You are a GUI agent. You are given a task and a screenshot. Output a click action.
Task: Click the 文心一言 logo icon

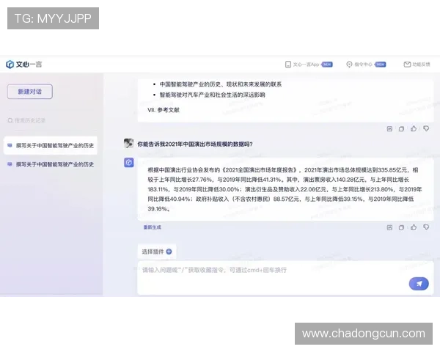pyautogui.click(x=10, y=65)
